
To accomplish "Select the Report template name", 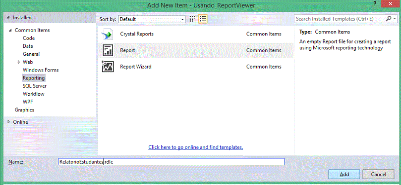I will pos(127,50).
